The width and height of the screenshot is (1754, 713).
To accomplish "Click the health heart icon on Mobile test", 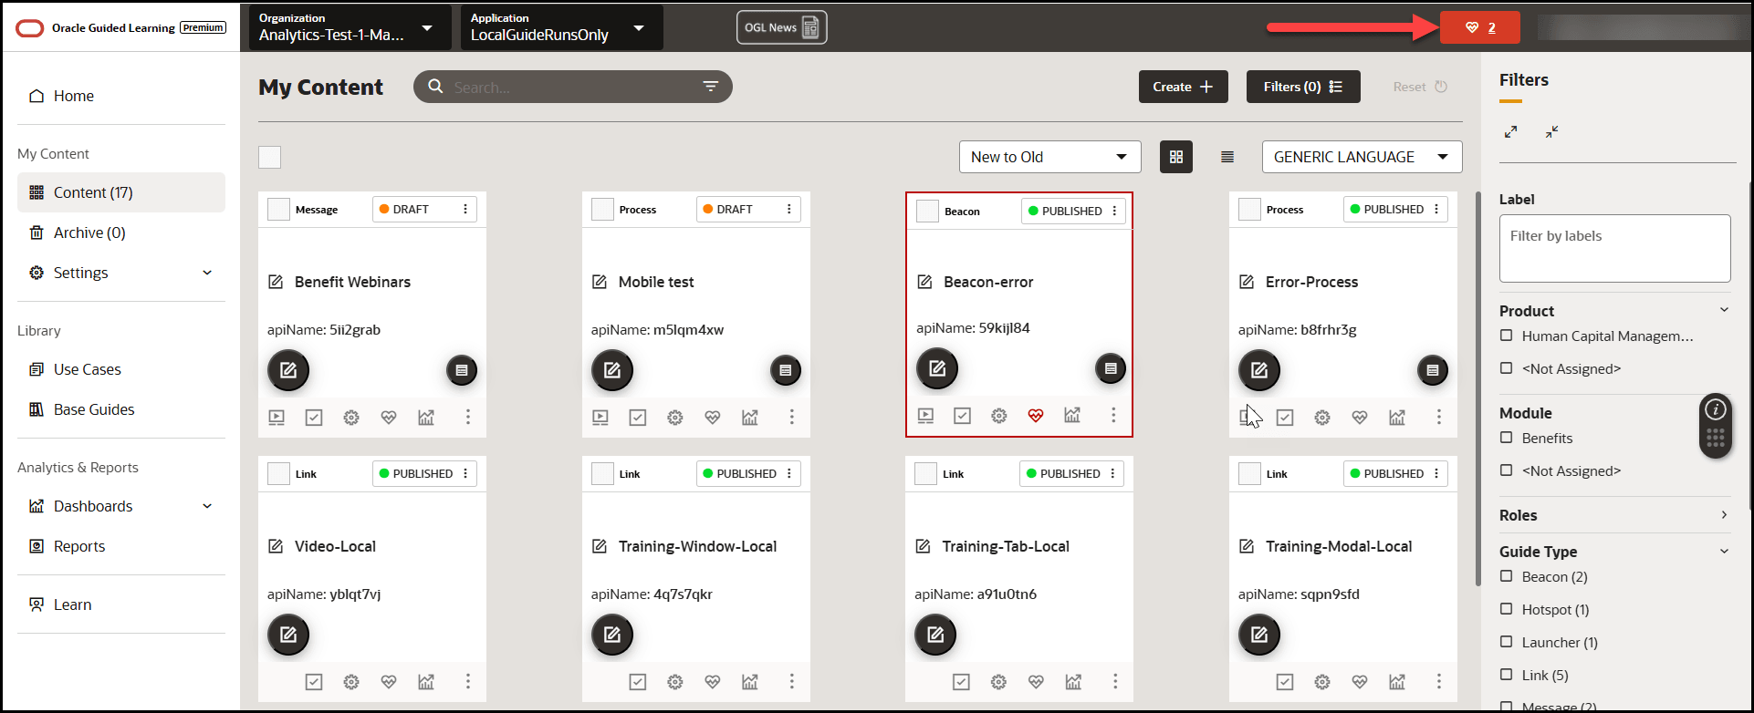I will click(x=713, y=418).
